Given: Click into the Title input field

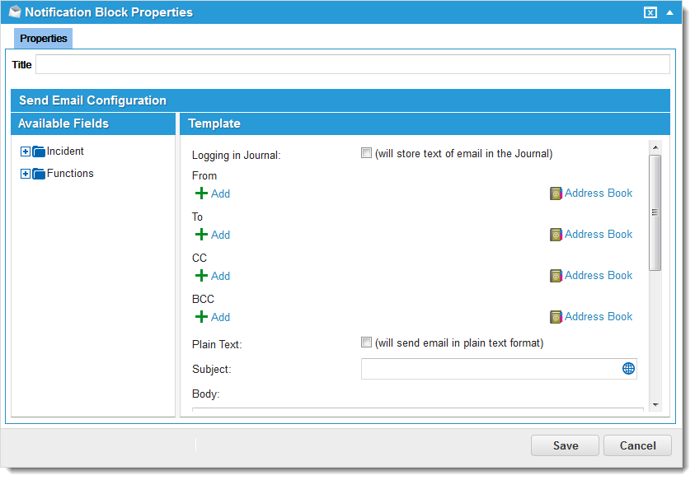Looking at the screenshot, I should pyautogui.click(x=352, y=64).
